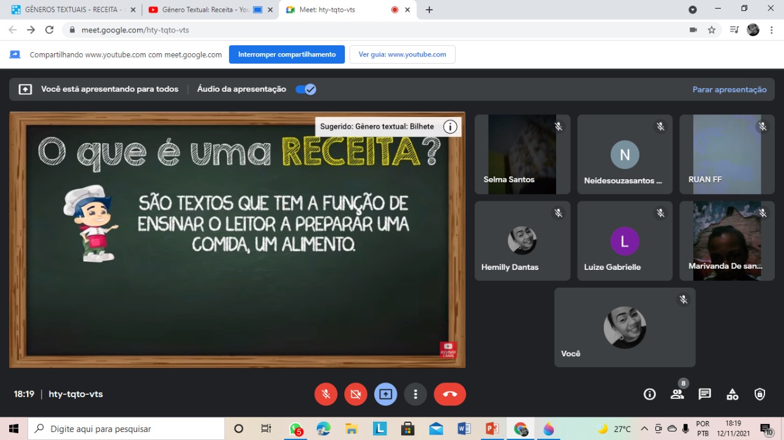Open Task View in taskbar
The image size is (784, 440).
coord(266,428)
